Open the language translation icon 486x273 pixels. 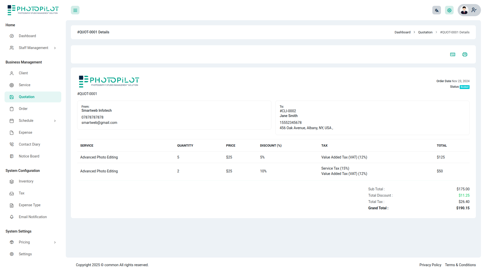437,10
